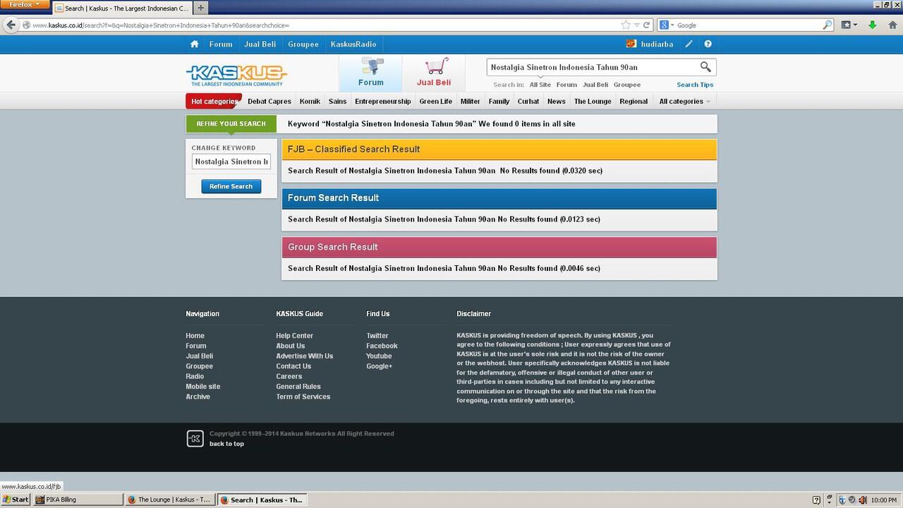Viewport: 903px width, 508px height.
Task: Open the Regional category
Action: [634, 102]
